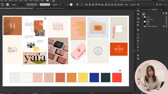
Task: Open the Object menu
Action: (x=10, y=1)
